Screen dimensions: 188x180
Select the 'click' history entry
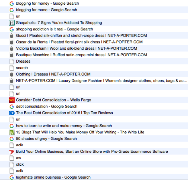pos(20,164)
